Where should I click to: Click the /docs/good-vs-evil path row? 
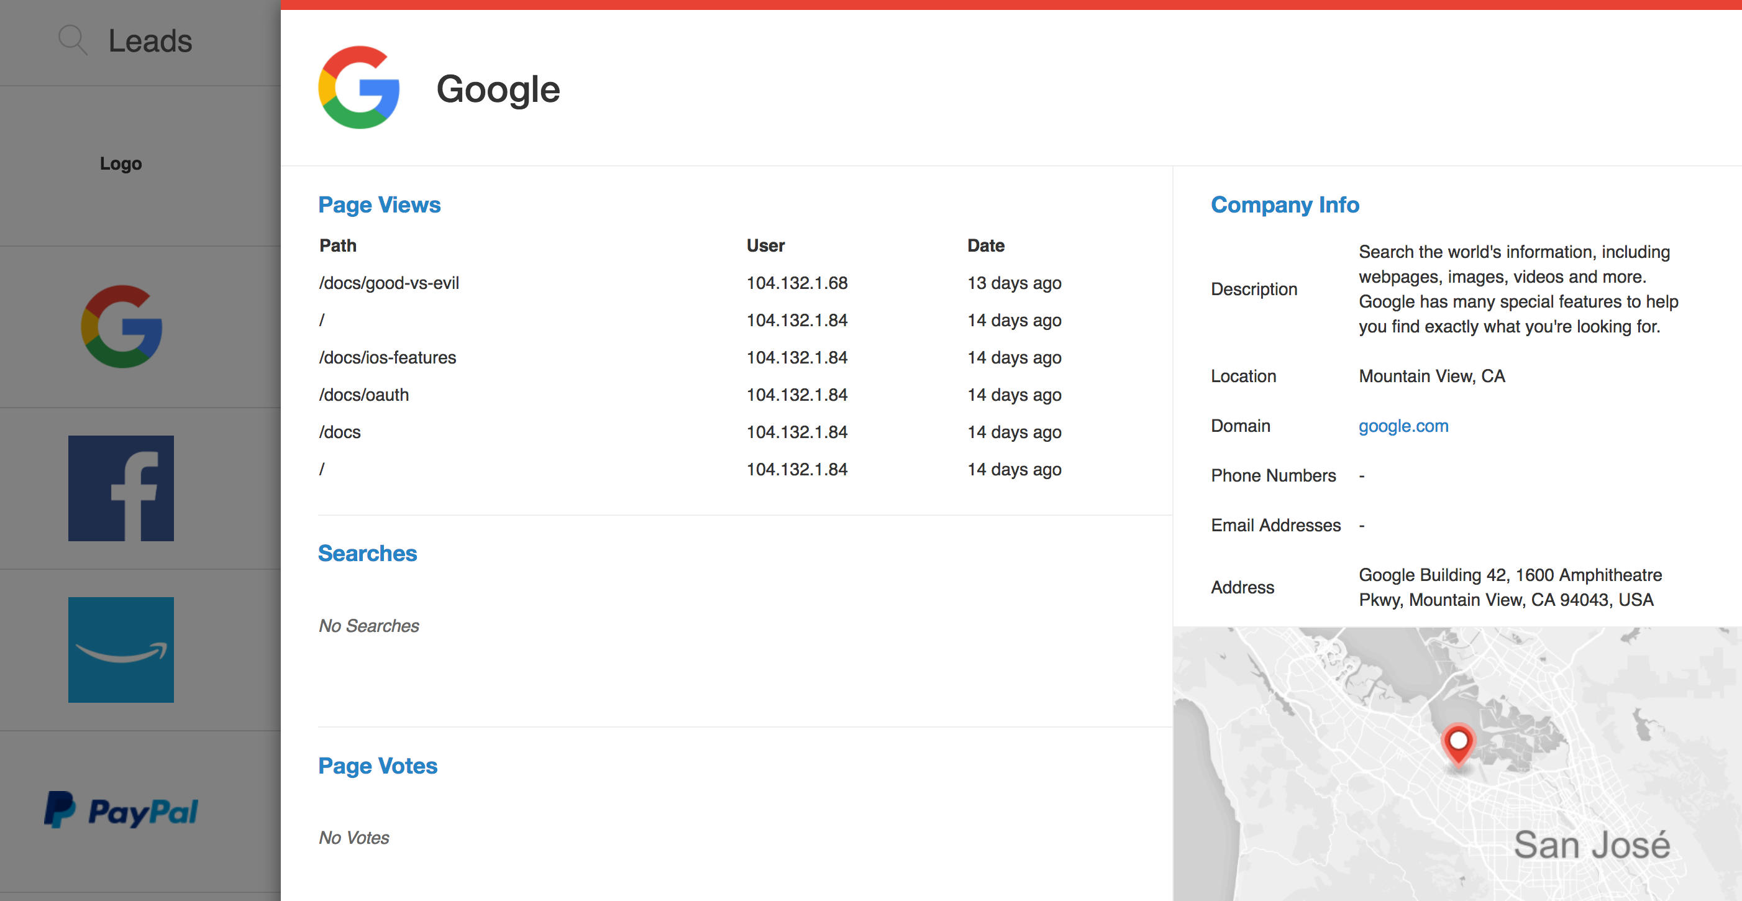point(389,283)
